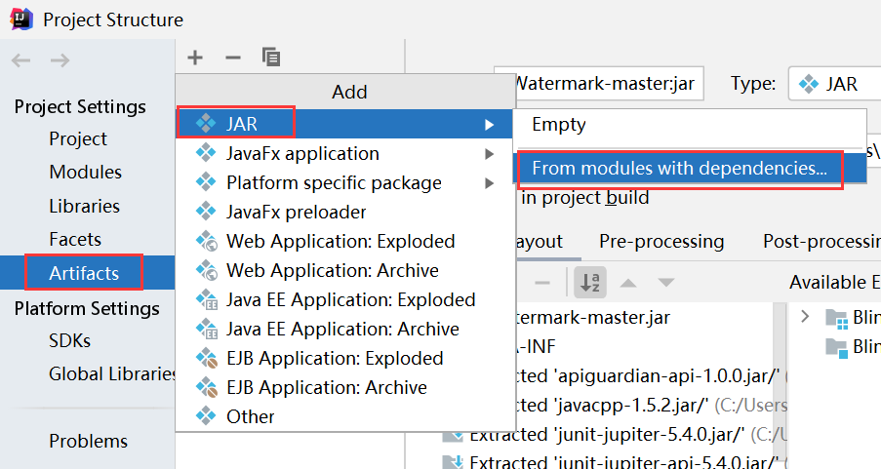This screenshot has width=881, height=469.
Task: Click the EJB Application: Exploded icon
Action: (206, 358)
